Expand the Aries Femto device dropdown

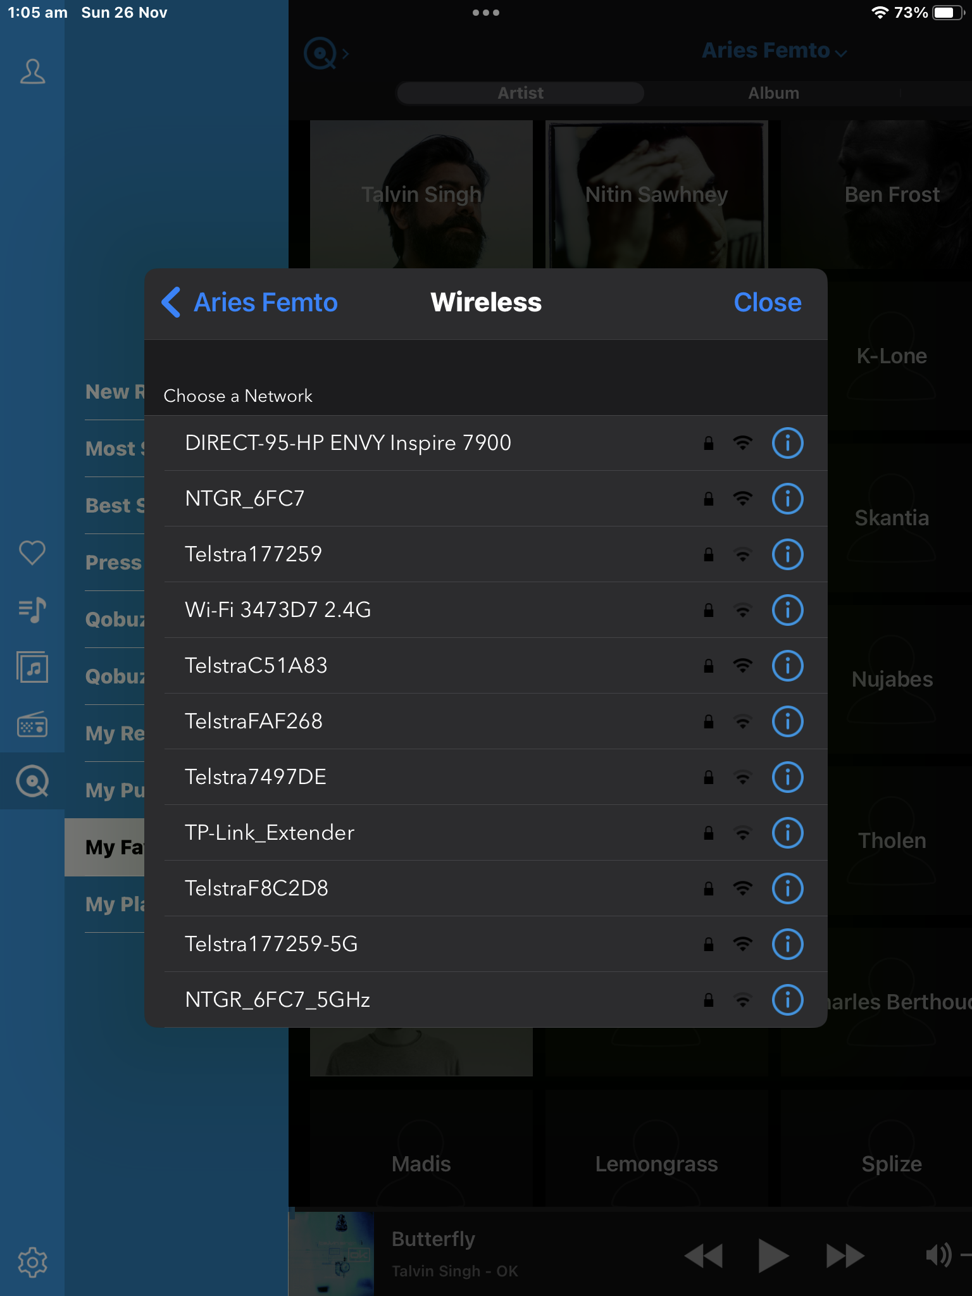pyautogui.click(x=775, y=51)
